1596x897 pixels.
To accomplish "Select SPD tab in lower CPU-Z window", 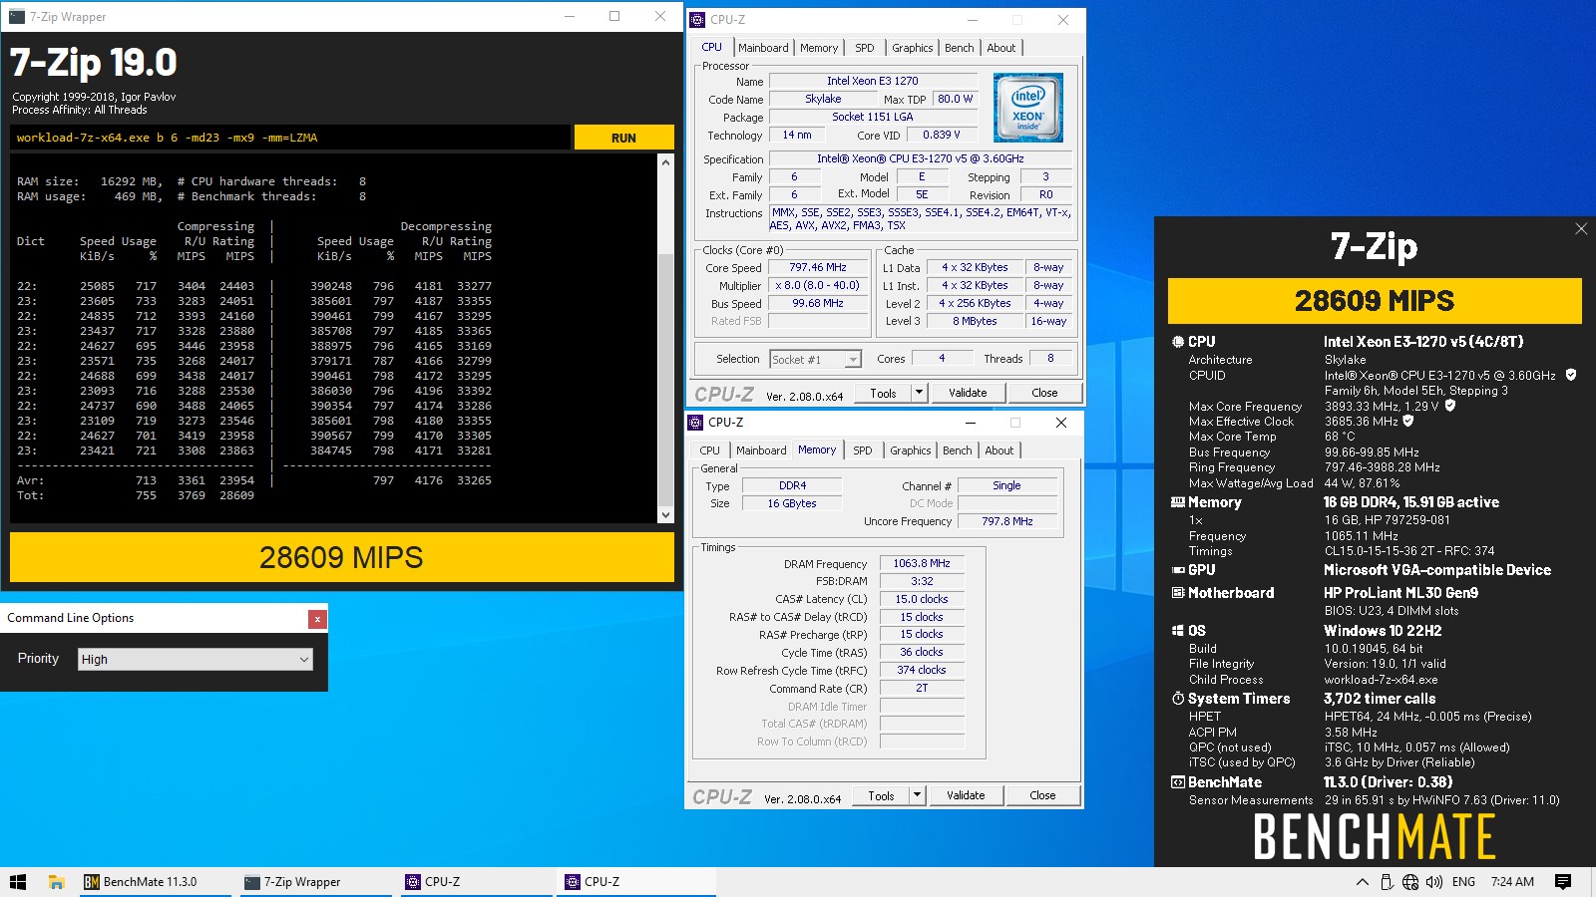I will pyautogui.click(x=863, y=450).
